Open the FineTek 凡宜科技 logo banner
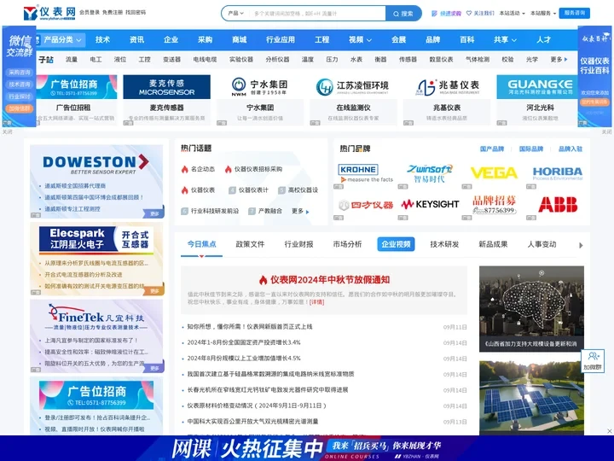Image resolution: width=614 pixels, height=461 pixels. (96, 317)
